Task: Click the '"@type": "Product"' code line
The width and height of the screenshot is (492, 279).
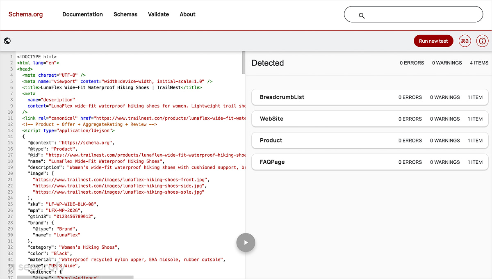Action: [x=52, y=149]
